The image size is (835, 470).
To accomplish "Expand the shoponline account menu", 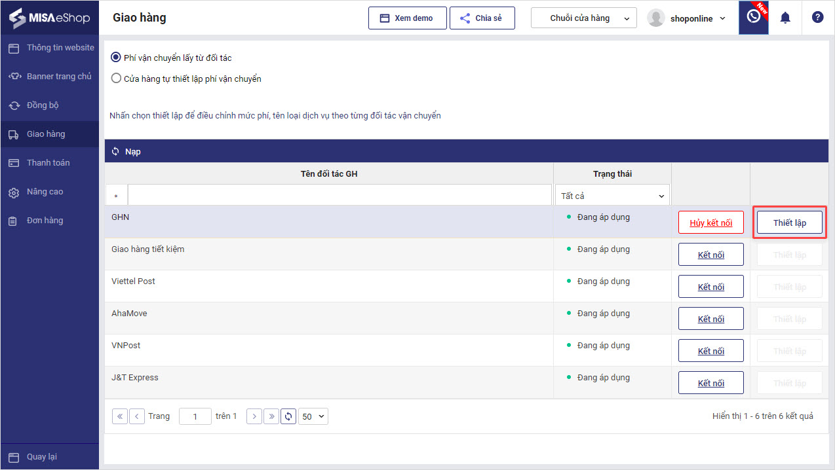I will click(x=723, y=18).
